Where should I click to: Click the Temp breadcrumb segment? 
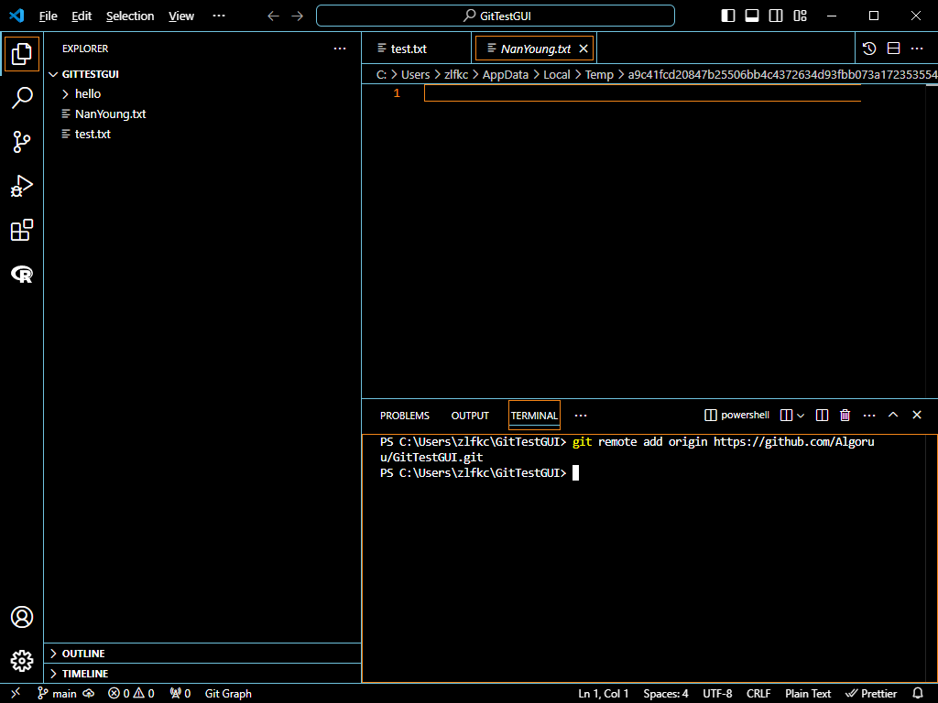pos(599,75)
